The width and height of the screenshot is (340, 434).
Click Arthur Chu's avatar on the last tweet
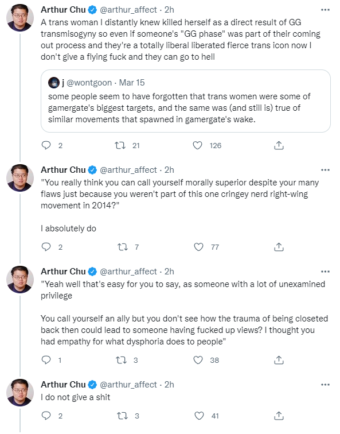(x=20, y=393)
